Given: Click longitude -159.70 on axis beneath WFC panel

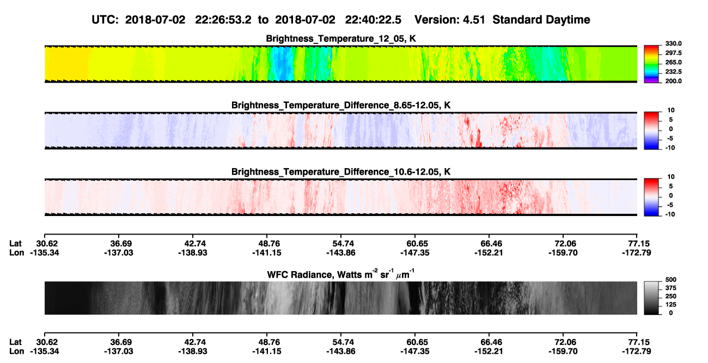Looking at the screenshot, I should pyautogui.click(x=563, y=352).
